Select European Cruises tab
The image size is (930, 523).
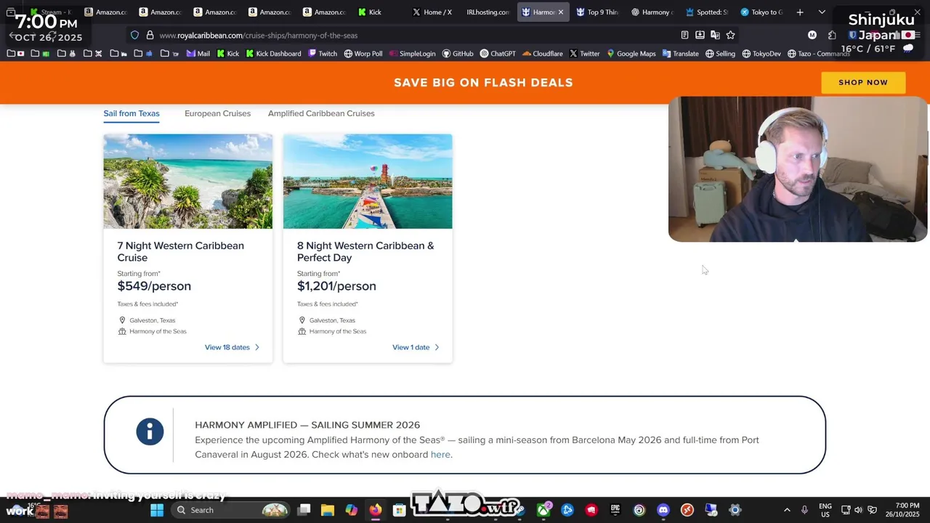217,113
